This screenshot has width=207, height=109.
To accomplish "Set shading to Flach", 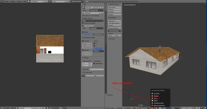I will click(118, 36).
